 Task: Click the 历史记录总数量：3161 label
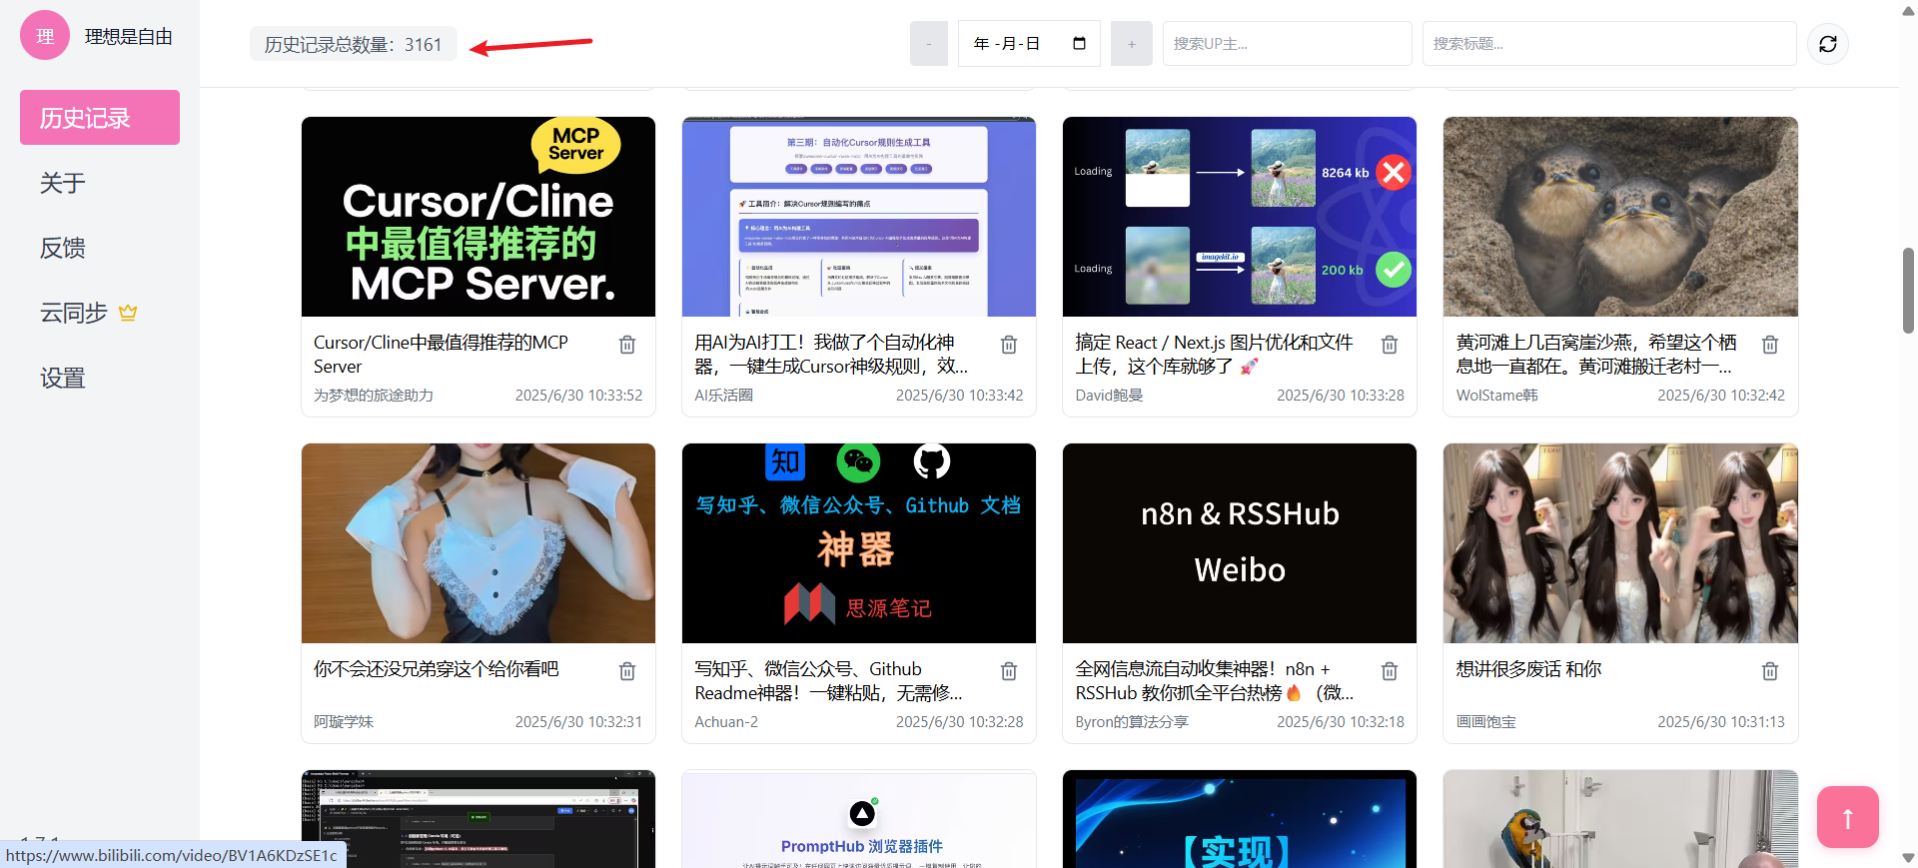pyautogui.click(x=353, y=45)
